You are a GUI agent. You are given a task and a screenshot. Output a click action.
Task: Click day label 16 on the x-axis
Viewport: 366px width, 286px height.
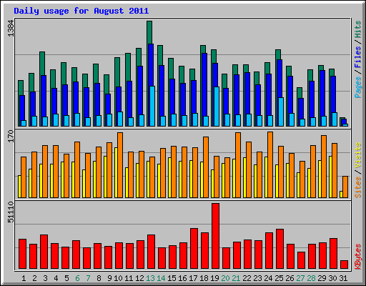point(182,278)
